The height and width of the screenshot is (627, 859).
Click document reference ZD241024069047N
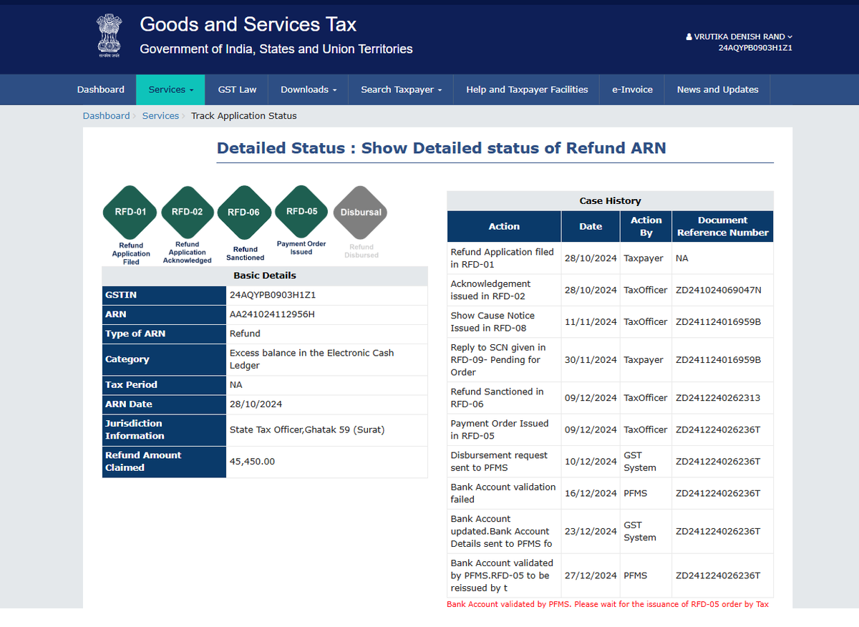click(718, 291)
